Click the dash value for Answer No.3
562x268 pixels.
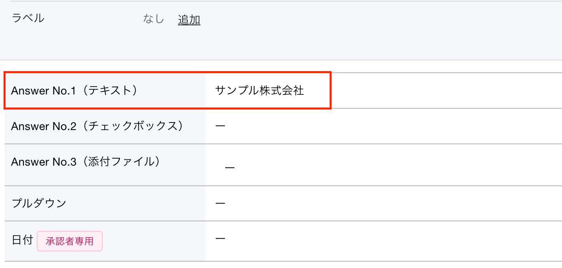(230, 168)
